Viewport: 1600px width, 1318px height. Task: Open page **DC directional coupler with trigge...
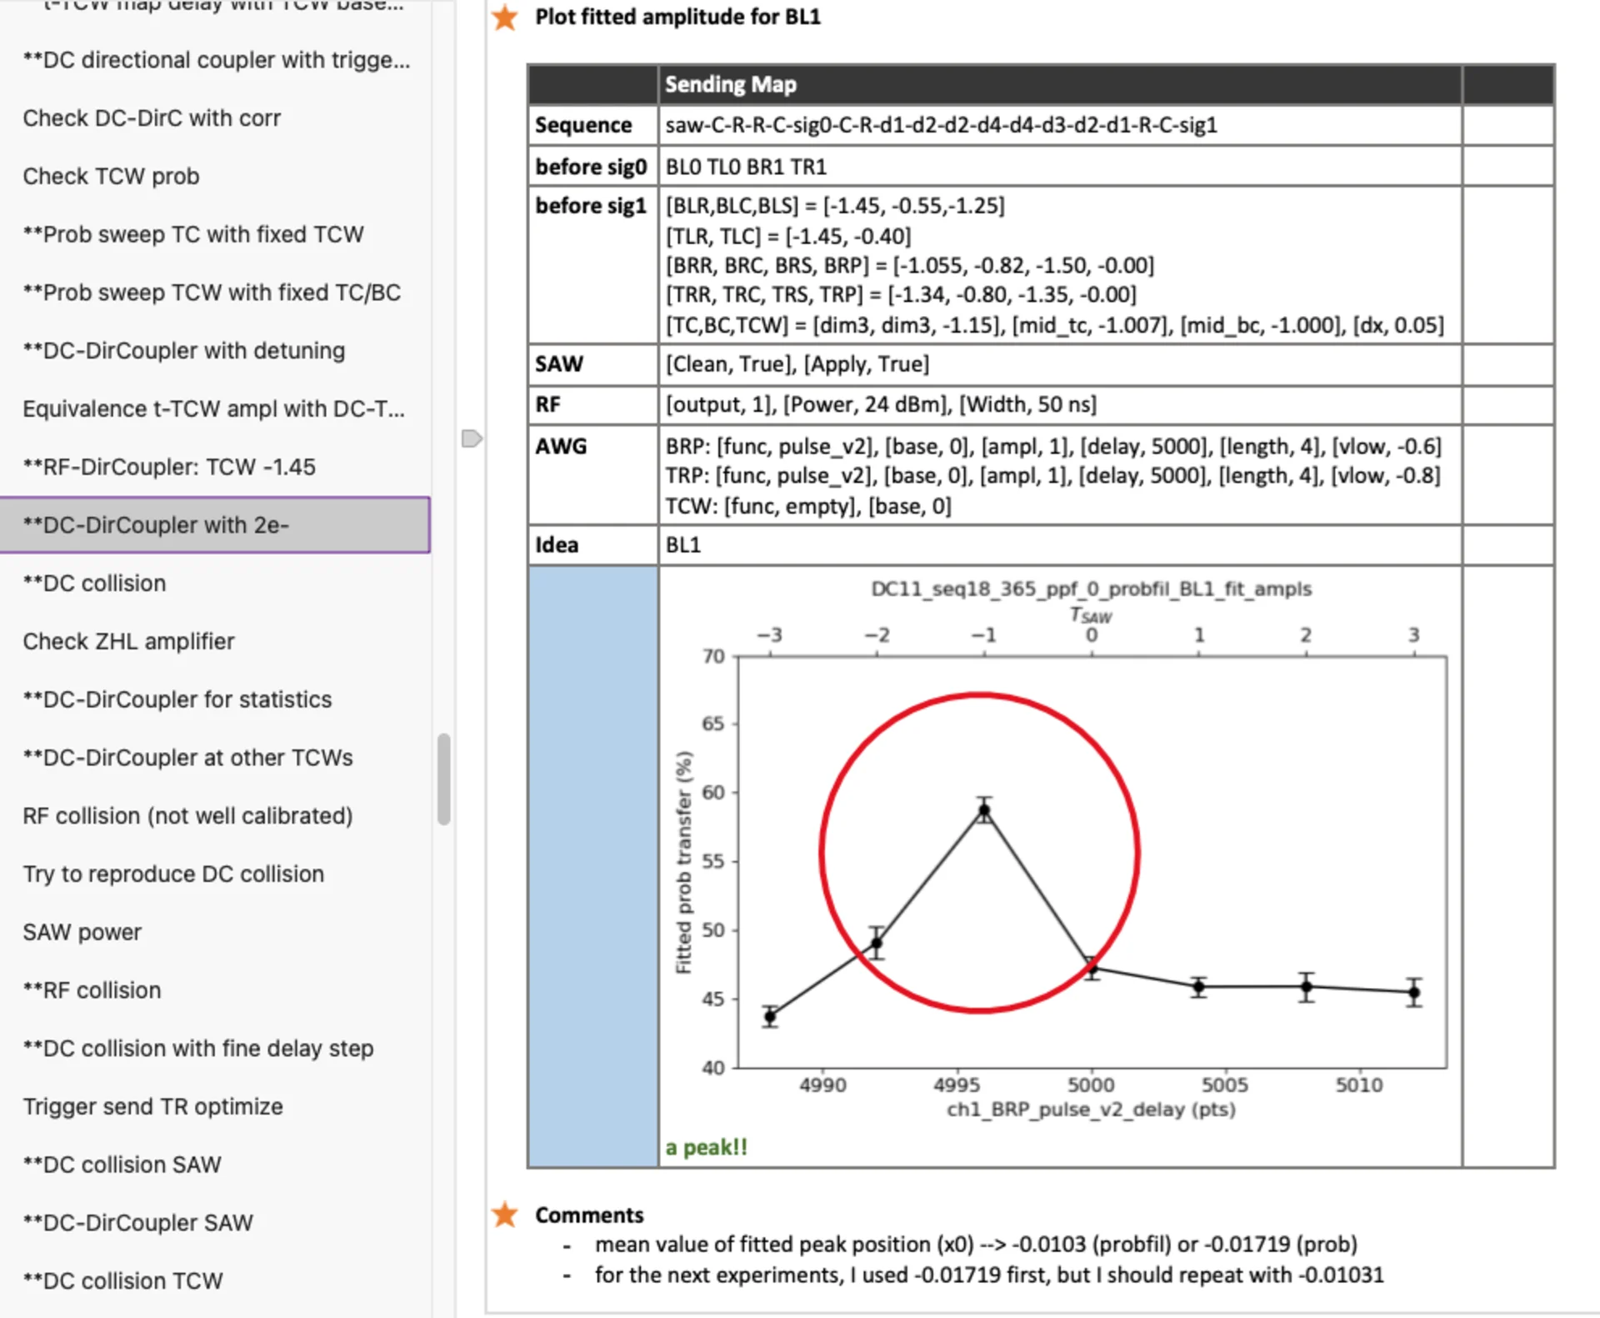(216, 60)
